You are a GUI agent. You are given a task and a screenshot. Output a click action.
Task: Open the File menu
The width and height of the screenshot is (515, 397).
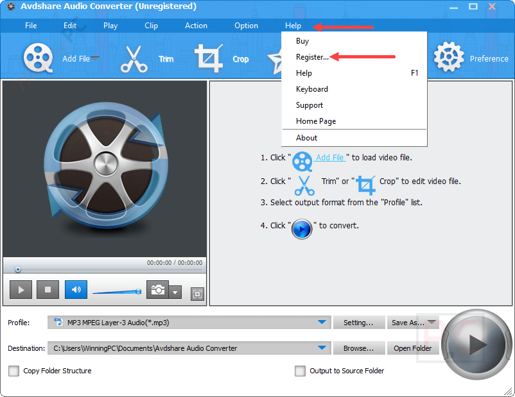pos(31,26)
